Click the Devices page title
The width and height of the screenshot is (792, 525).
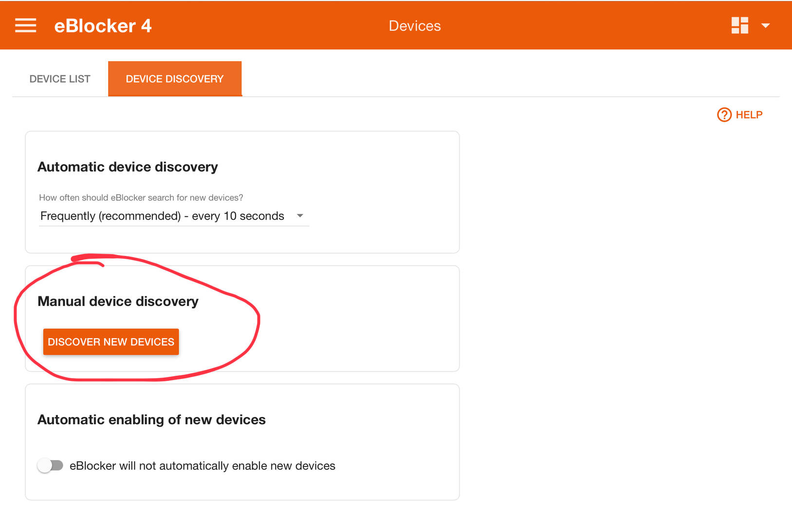click(414, 26)
